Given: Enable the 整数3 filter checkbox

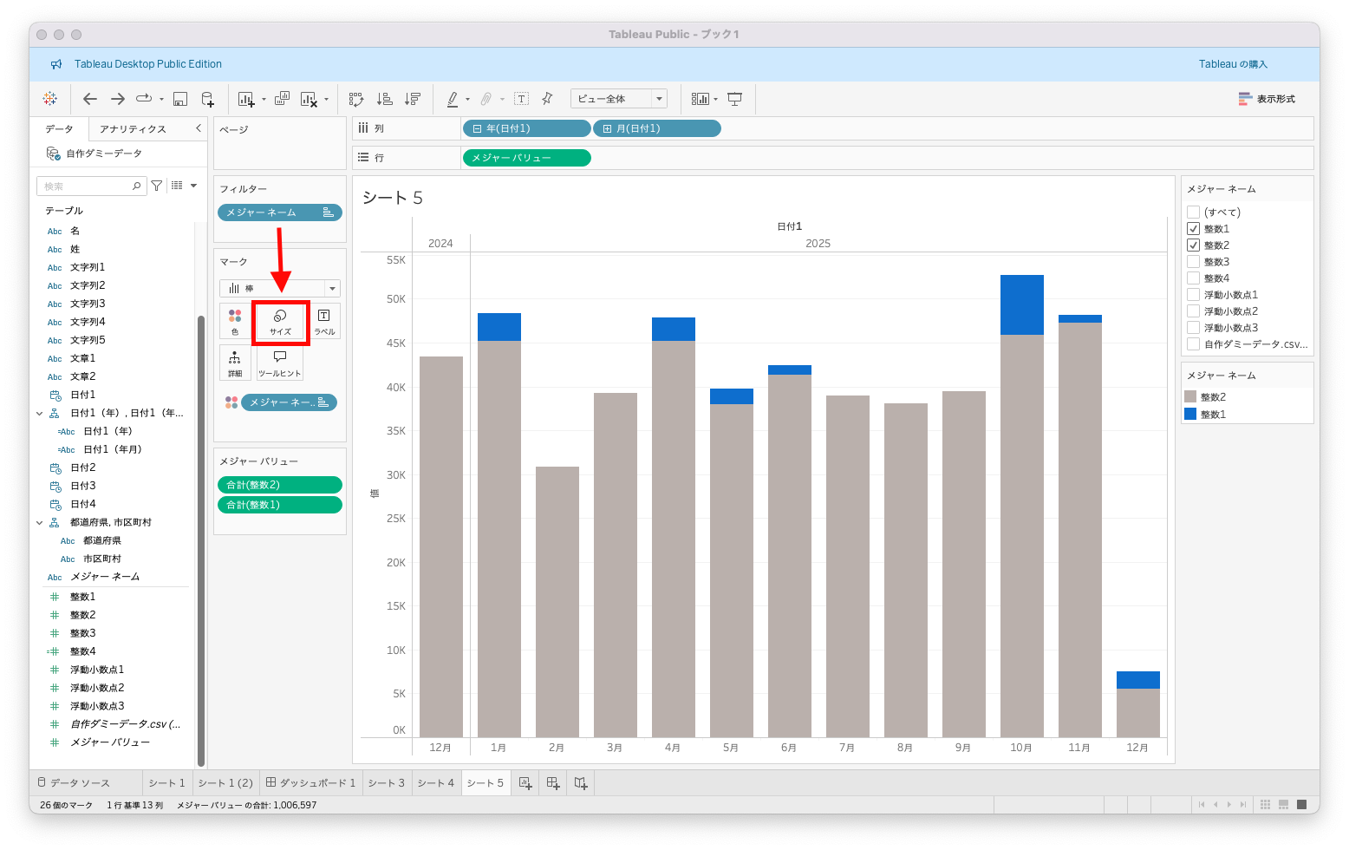Looking at the screenshot, I should coord(1193,262).
